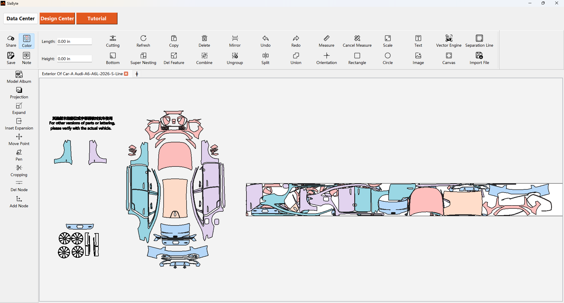
Task: Add a new document tab
Action: [137, 74]
